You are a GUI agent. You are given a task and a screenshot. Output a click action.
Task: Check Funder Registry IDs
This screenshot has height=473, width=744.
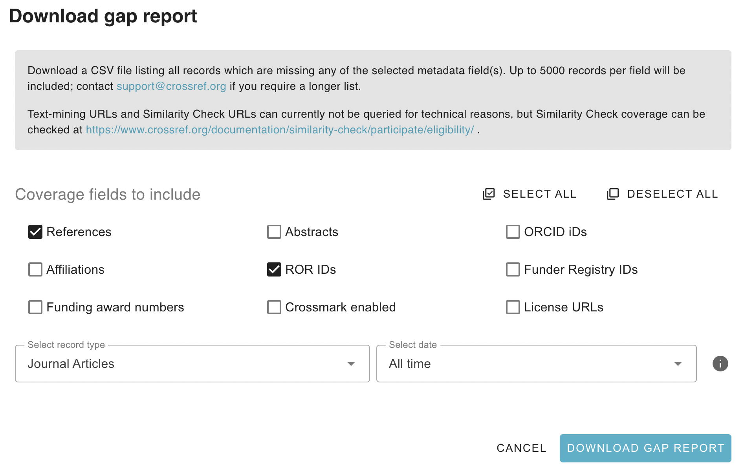(x=513, y=269)
